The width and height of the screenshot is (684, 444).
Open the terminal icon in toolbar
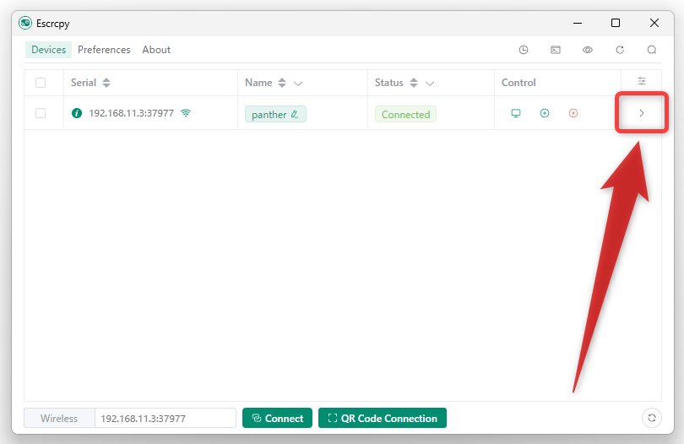(x=556, y=50)
